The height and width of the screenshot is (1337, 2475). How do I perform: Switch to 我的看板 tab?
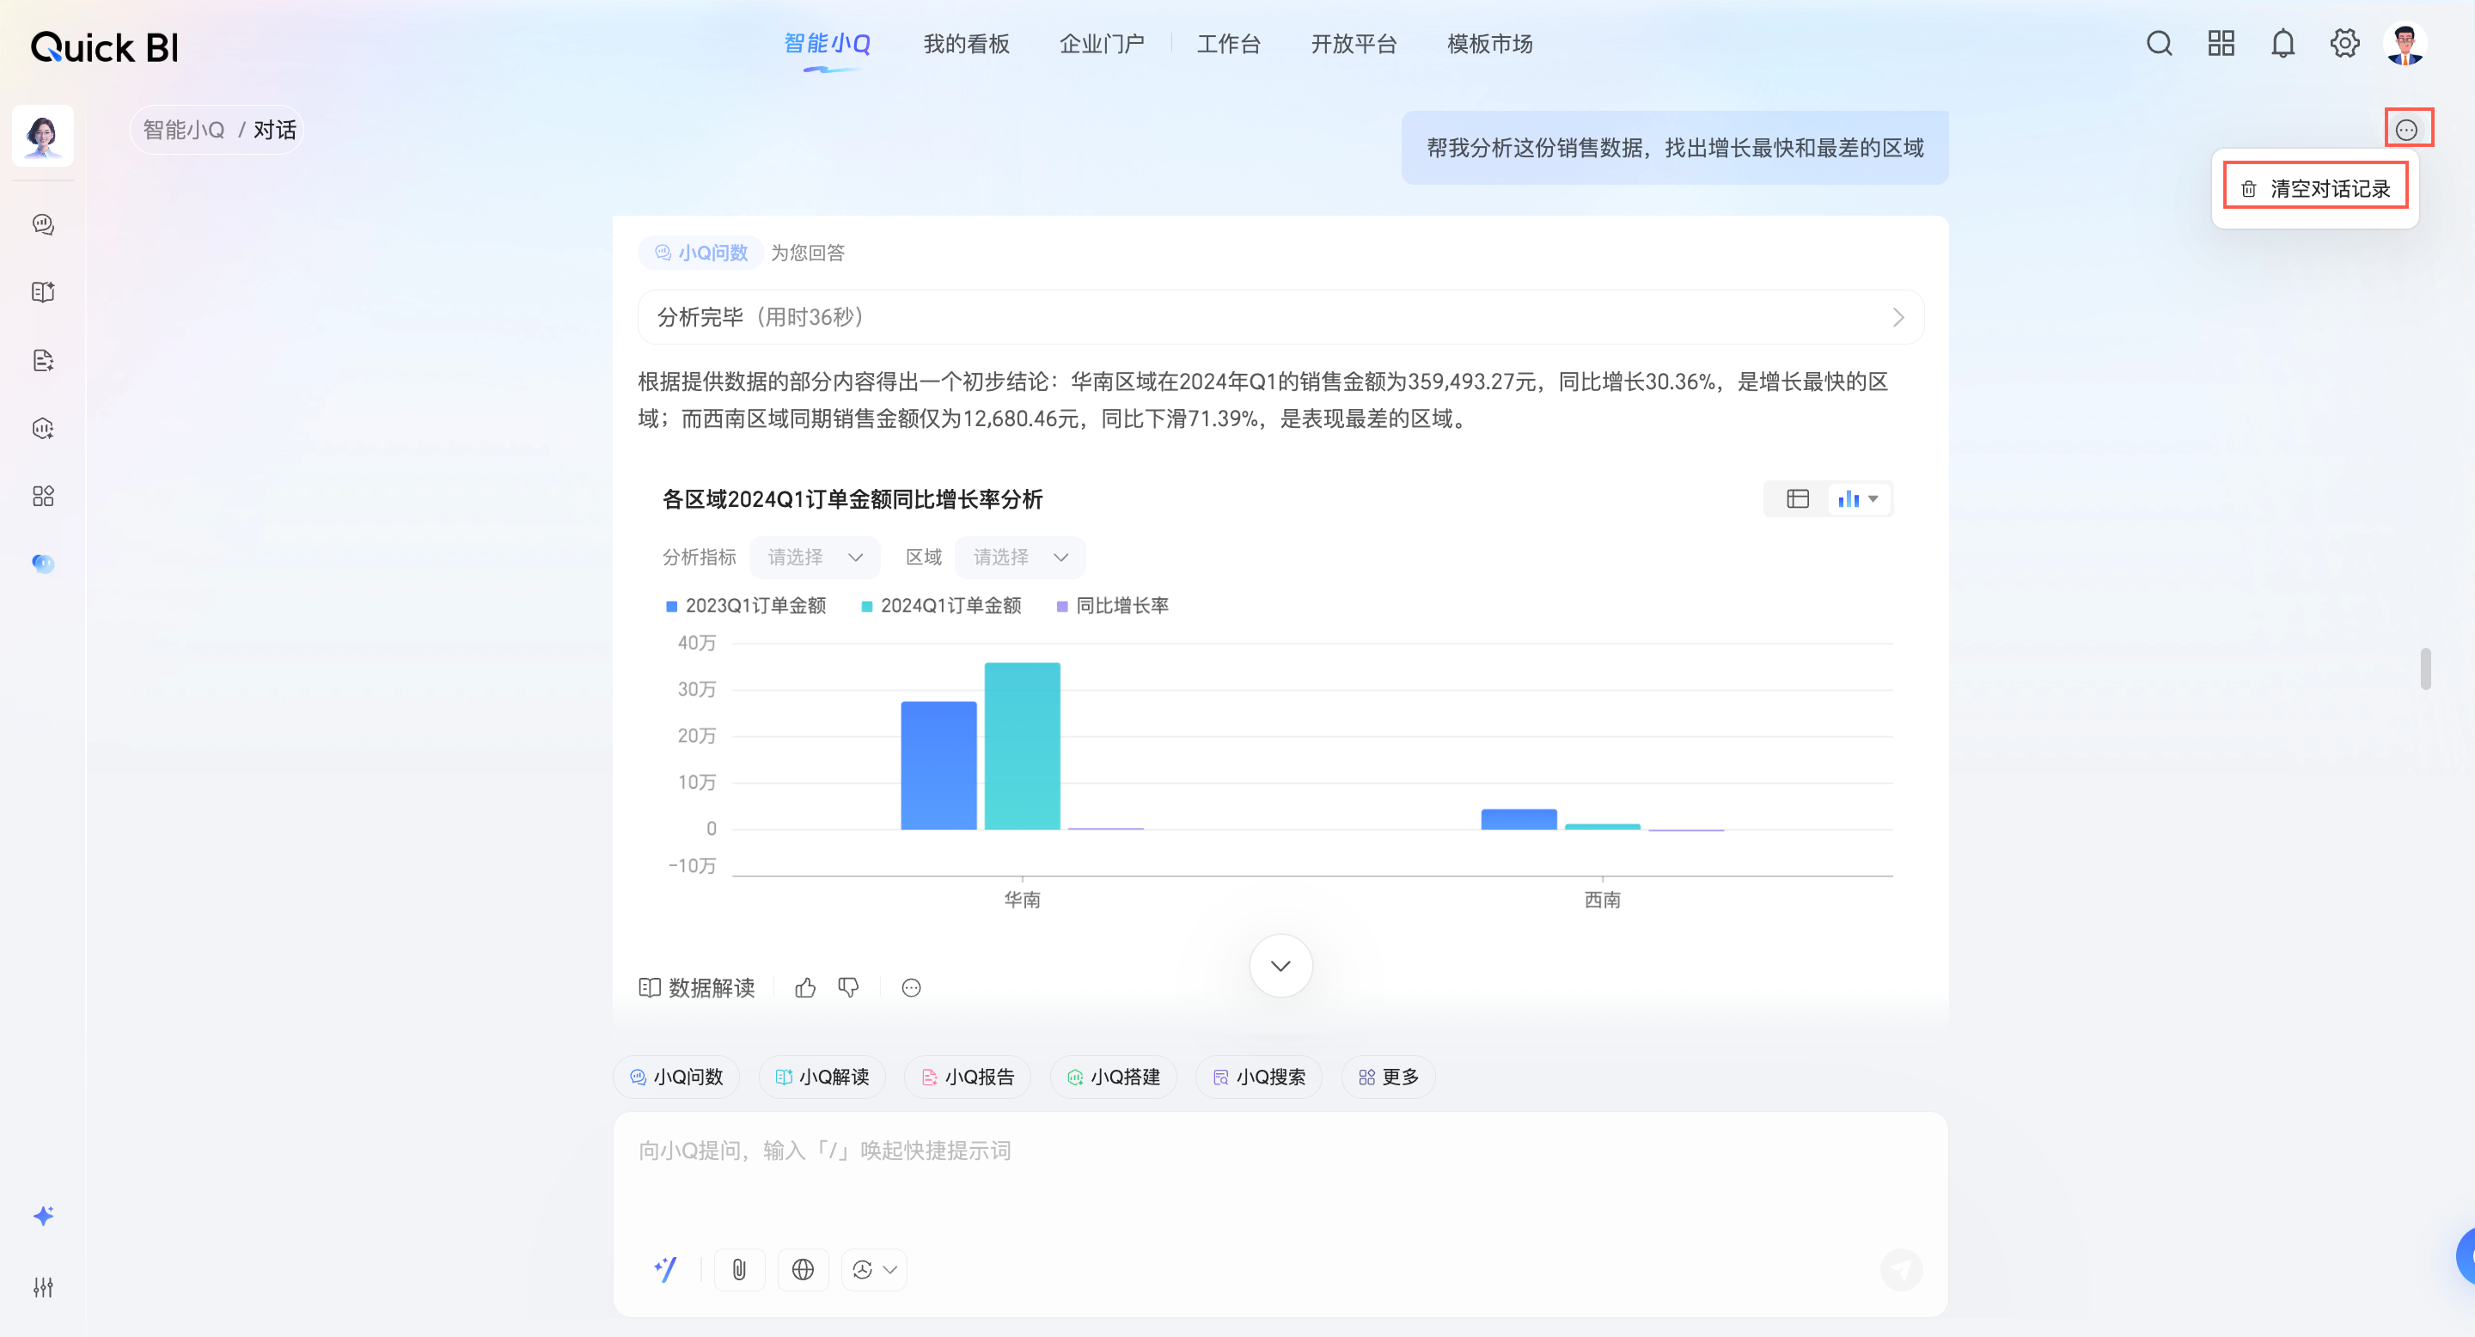click(966, 44)
